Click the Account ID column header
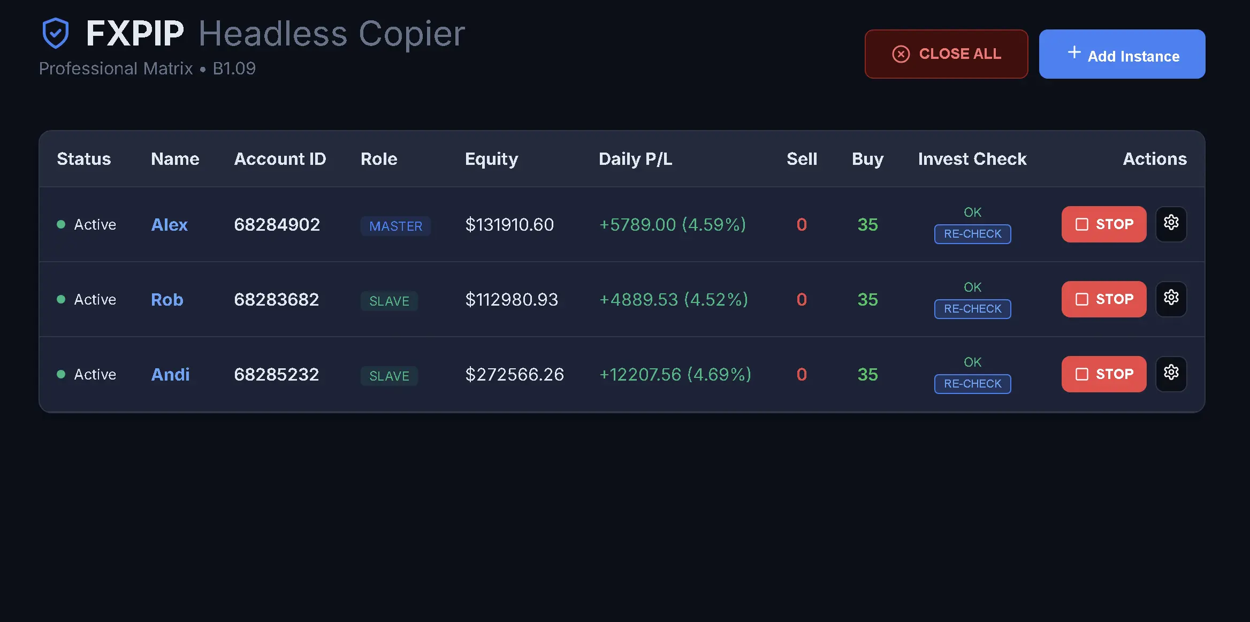The image size is (1250, 622). pos(280,159)
